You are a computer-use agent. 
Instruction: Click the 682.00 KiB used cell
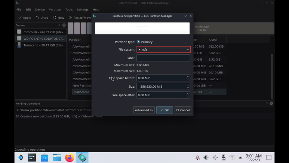click(216, 46)
